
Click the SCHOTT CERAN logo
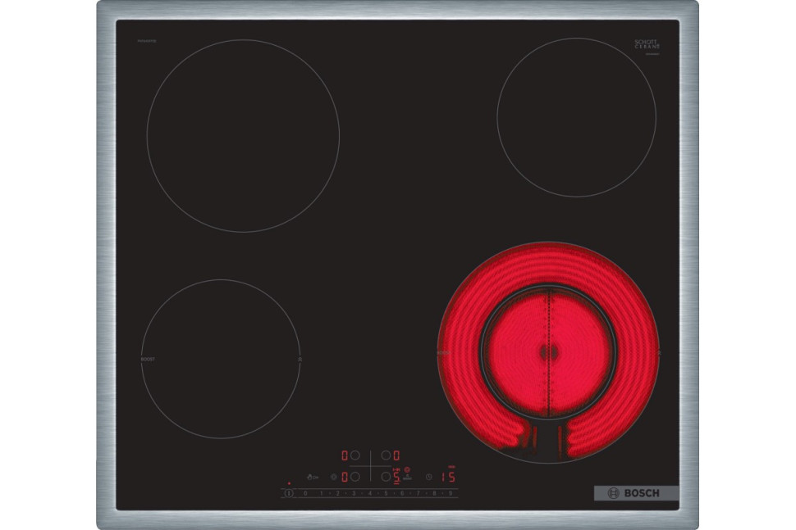[x=647, y=44]
